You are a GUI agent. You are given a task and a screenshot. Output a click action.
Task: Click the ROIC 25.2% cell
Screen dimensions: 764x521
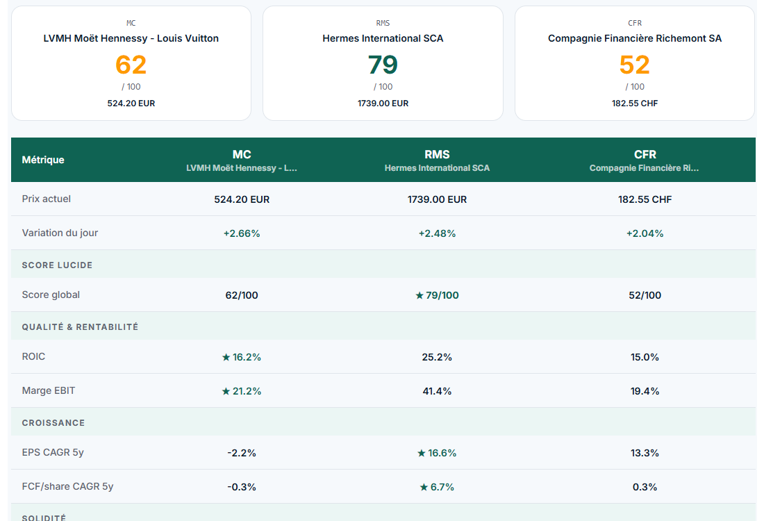pos(437,357)
